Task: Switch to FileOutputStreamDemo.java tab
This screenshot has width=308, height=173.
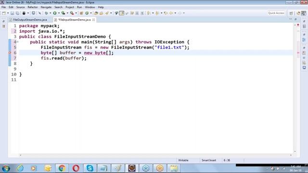Action: click(x=30, y=20)
